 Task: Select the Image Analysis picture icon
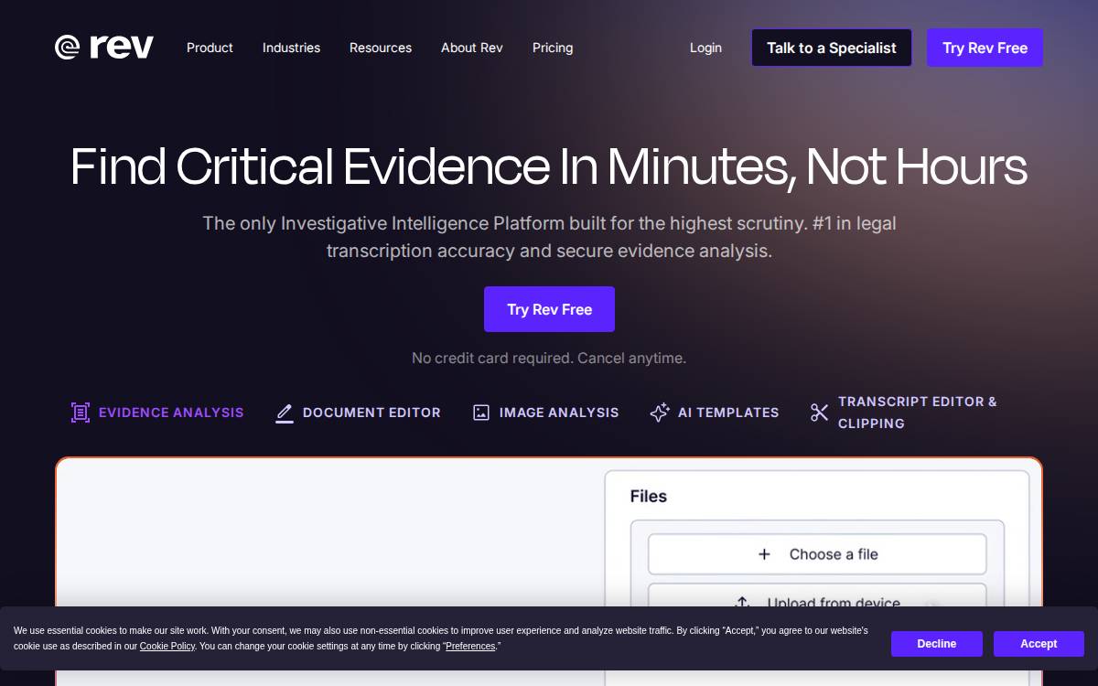click(x=481, y=413)
